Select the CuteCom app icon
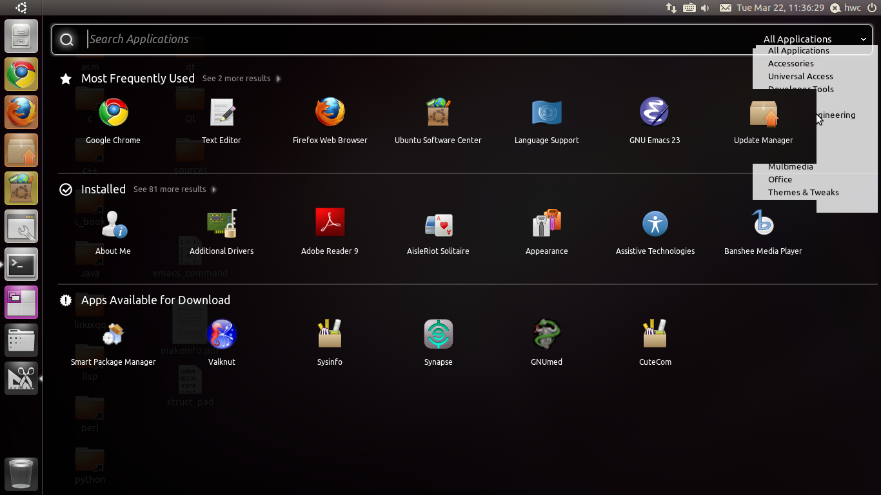This screenshot has width=881, height=495. 655,335
